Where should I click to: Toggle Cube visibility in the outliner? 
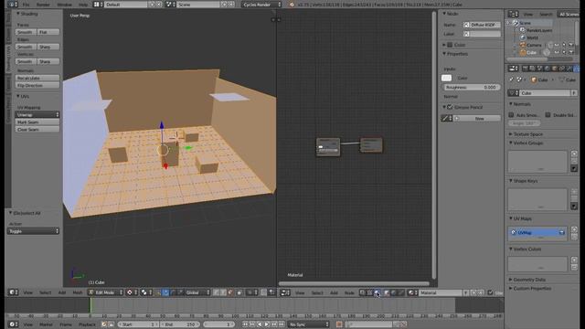pyautogui.click(x=557, y=52)
